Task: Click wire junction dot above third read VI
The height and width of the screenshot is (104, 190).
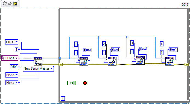Action: point(127,37)
